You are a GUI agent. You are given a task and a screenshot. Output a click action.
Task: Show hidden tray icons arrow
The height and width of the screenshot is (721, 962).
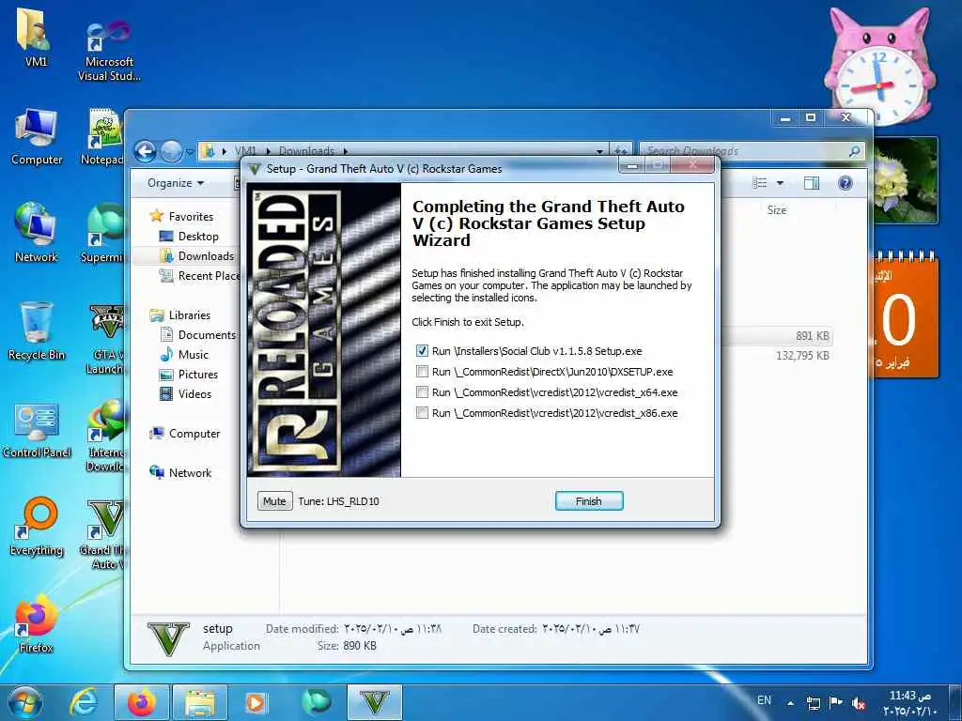tap(790, 702)
